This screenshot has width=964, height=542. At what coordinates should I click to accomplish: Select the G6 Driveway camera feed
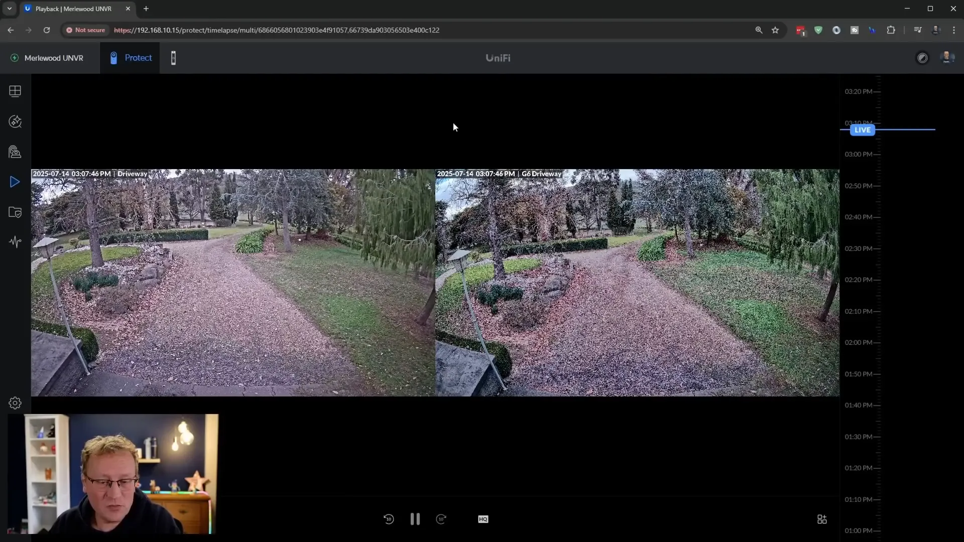click(x=637, y=283)
